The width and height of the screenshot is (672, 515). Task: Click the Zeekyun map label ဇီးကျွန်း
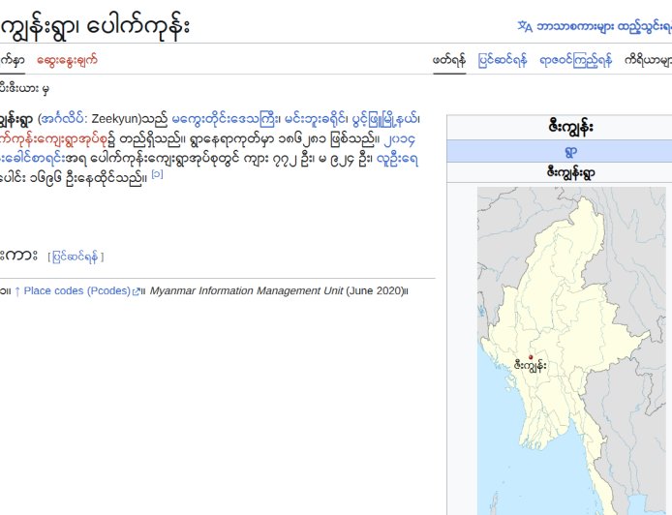530,366
